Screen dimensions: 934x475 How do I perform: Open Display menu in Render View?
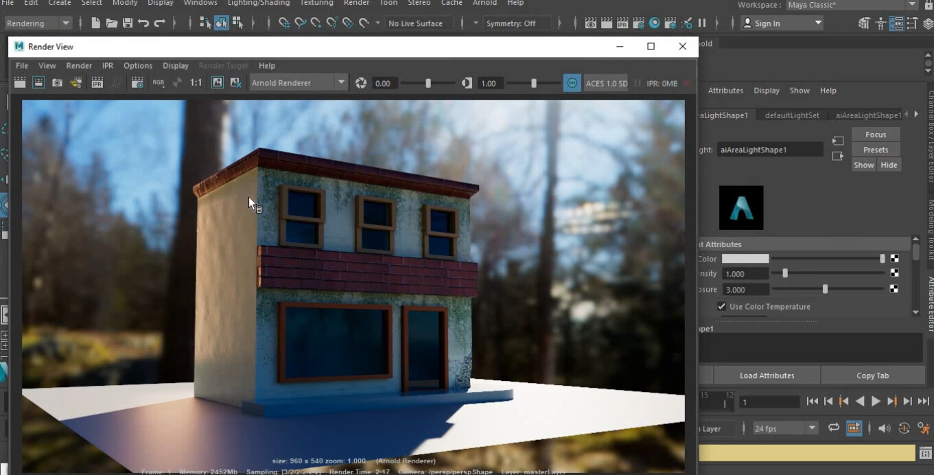[x=176, y=66]
